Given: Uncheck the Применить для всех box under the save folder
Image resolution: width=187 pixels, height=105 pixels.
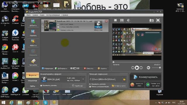Looking at the screenshot, I should (90, 84).
